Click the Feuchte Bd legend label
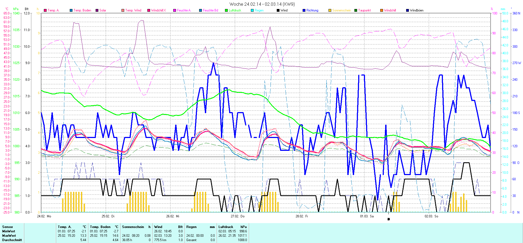 [x=210, y=10]
